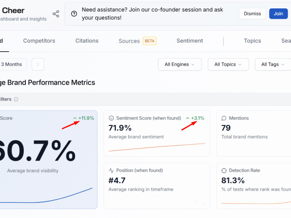Open the Citations tab
This screenshot has width=291, height=218.
(87, 41)
